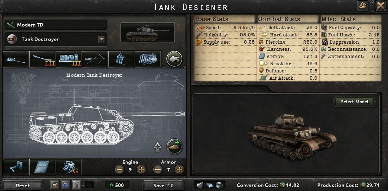This screenshot has height=191, width=388.
Task: Open the crew figure module slot
Action: click(x=121, y=59)
